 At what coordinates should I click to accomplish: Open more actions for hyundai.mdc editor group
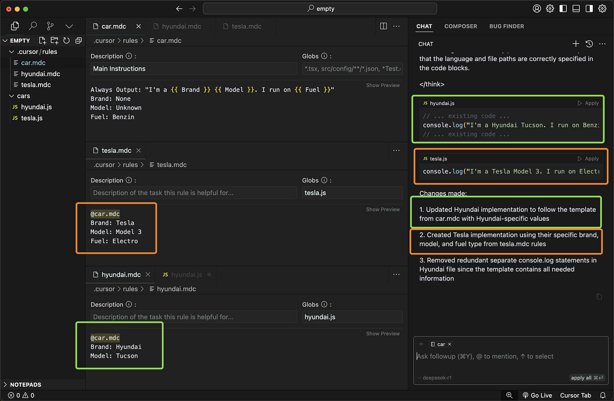click(396, 274)
